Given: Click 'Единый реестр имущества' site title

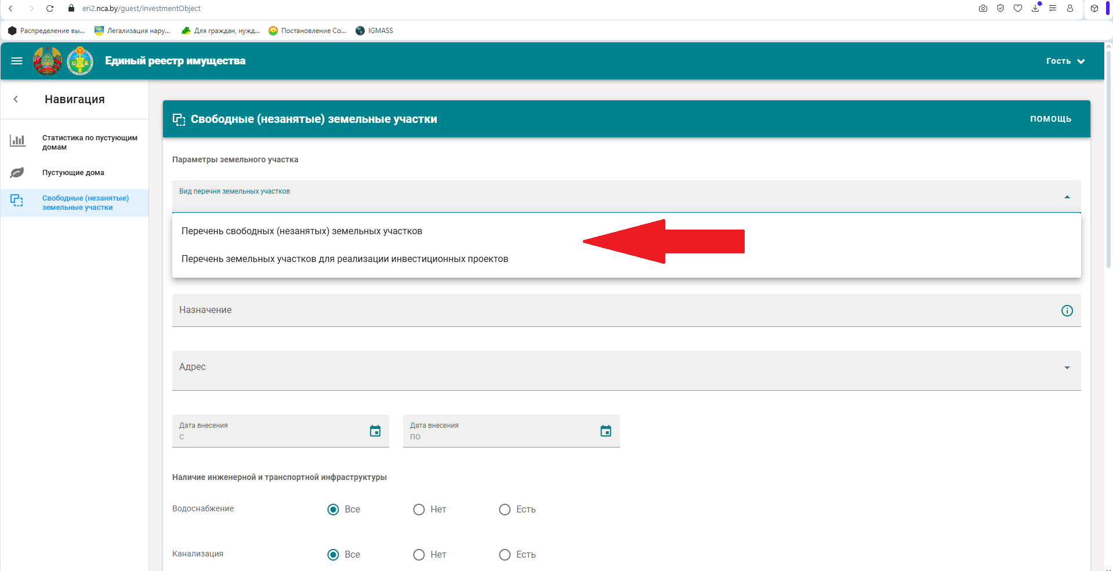Looking at the screenshot, I should 175,61.
